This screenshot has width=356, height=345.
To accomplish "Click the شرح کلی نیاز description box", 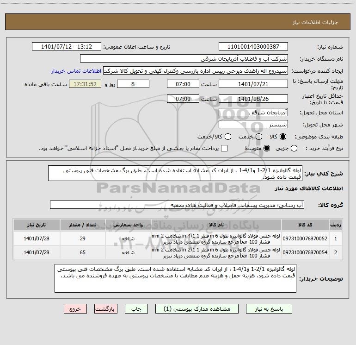I will point(175,173).
